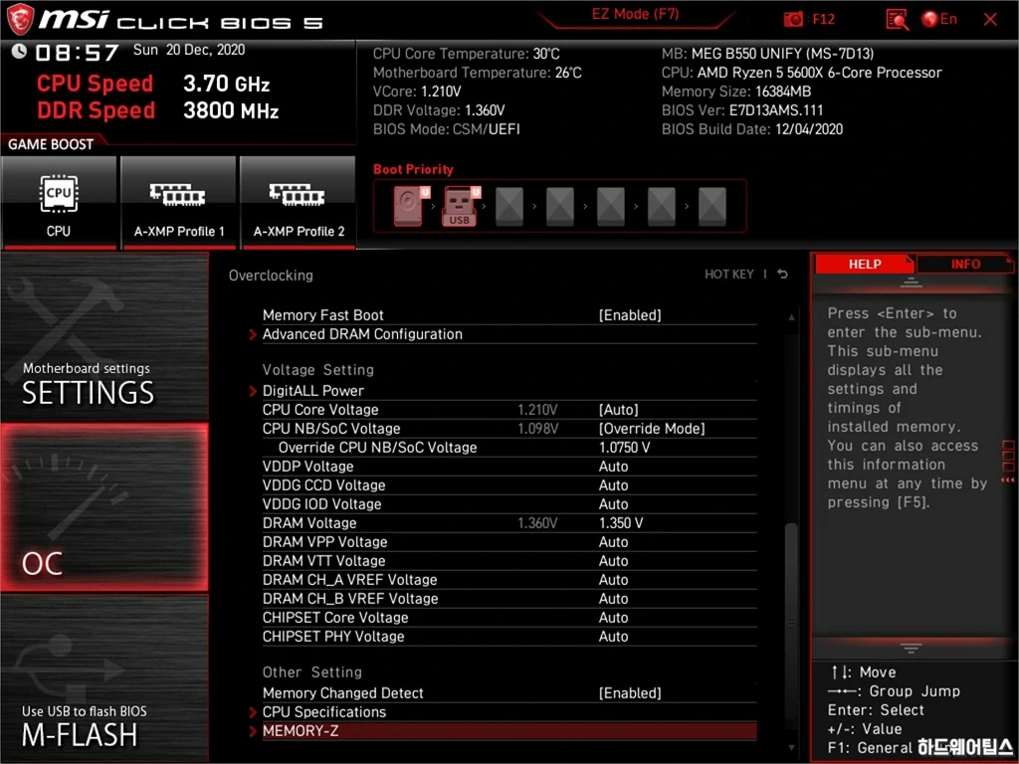Click the help panel bottom collapse handle

pyautogui.click(x=911, y=648)
